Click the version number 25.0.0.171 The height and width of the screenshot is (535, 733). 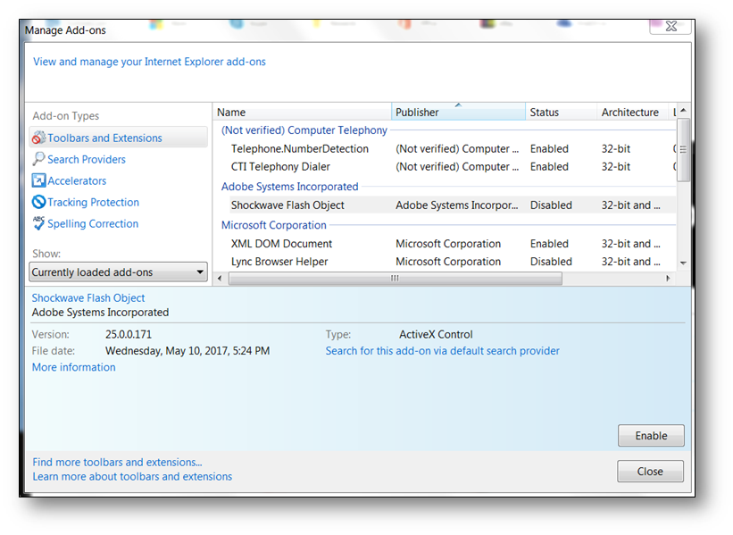pos(128,334)
